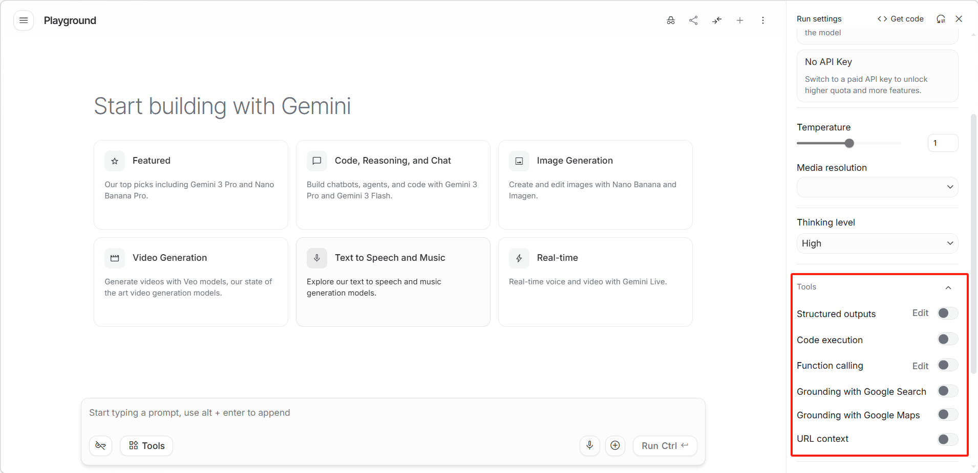
Task: Edit the Structured outputs schema
Action: (x=920, y=313)
